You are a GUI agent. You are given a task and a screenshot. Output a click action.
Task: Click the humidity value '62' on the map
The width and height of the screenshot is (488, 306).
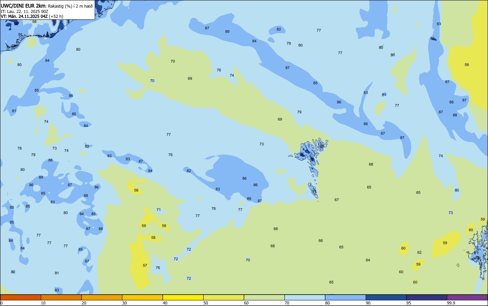419,253
